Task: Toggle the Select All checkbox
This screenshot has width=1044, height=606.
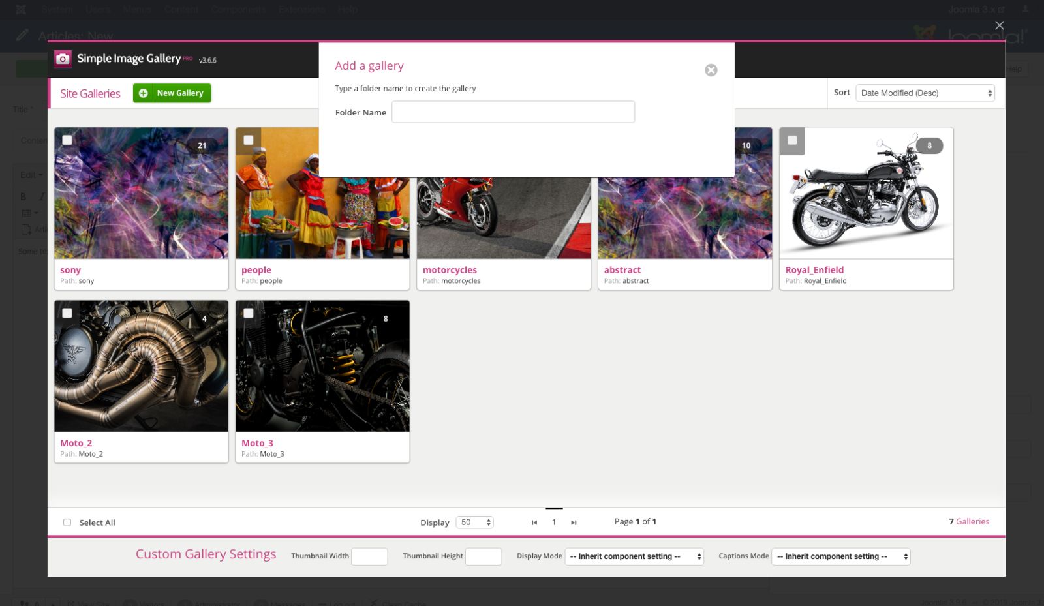Action: pyautogui.click(x=67, y=523)
